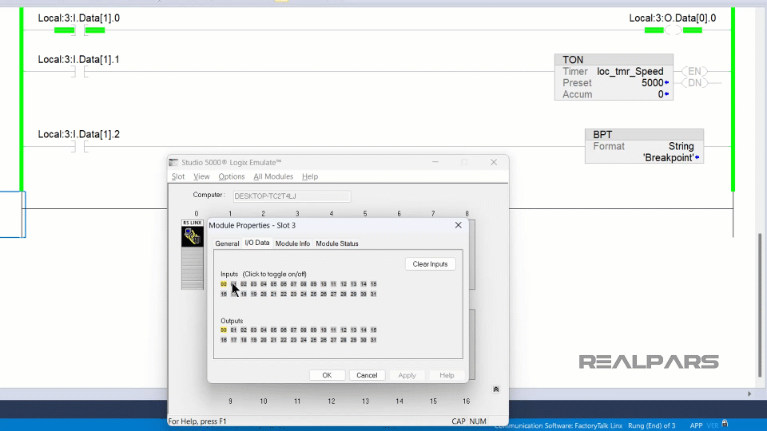The width and height of the screenshot is (767, 431).
Task: Select the Local:3:O.Data[0].0 output coil
Action: (673, 30)
